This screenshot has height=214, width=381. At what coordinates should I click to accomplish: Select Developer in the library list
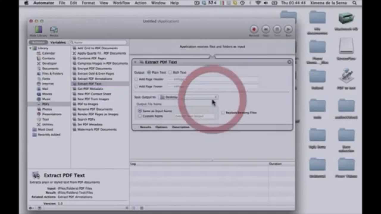pyautogui.click(x=49, y=63)
